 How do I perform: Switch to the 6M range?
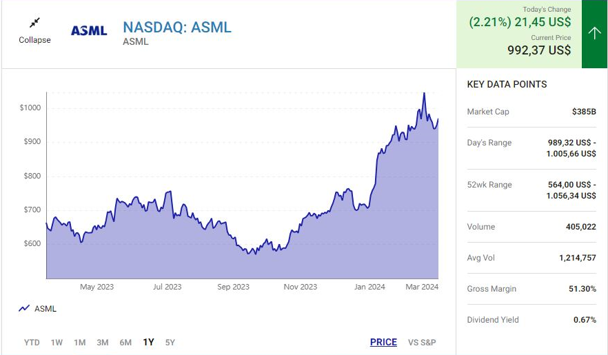click(x=125, y=343)
